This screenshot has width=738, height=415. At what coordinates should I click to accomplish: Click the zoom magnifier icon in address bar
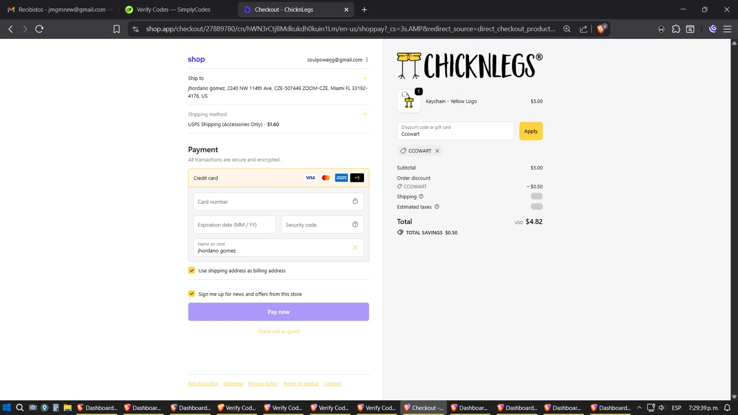tap(567, 29)
